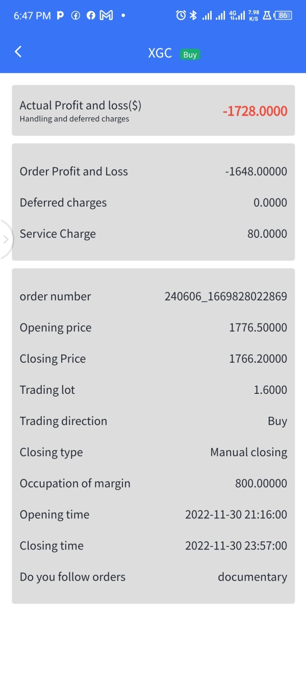The image size is (306, 680).
Task: Tap the 7.98 K/S network speed indicator
Action: (253, 15)
